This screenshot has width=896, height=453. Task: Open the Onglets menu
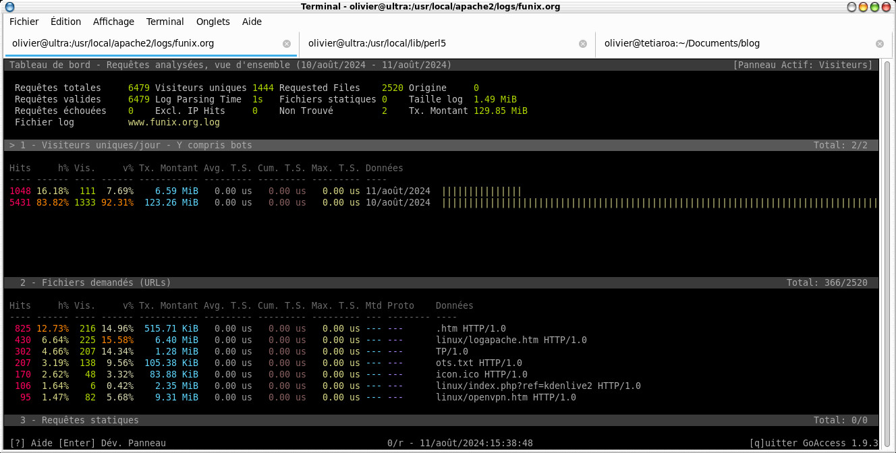[x=213, y=22]
